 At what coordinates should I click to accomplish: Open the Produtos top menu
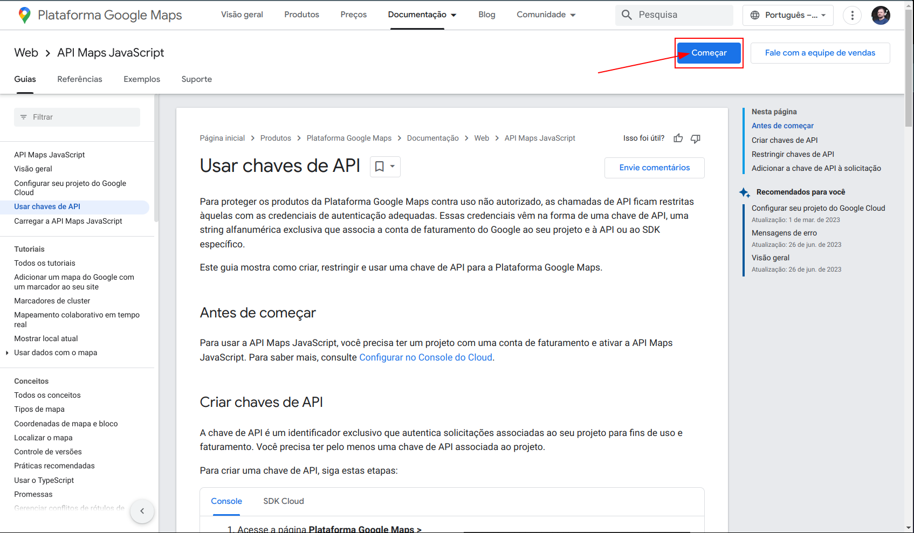tap(302, 15)
